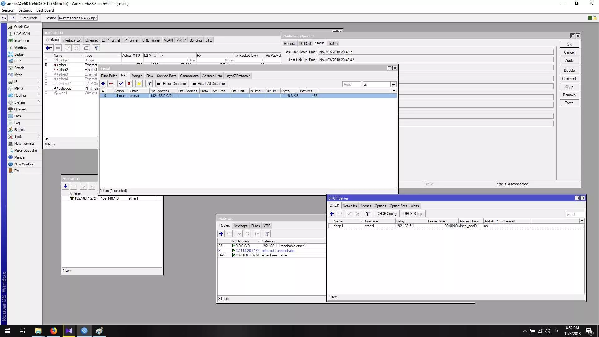The image size is (599, 337).
Task: Toggle Safe Mode on
Action: [x=29, y=18]
